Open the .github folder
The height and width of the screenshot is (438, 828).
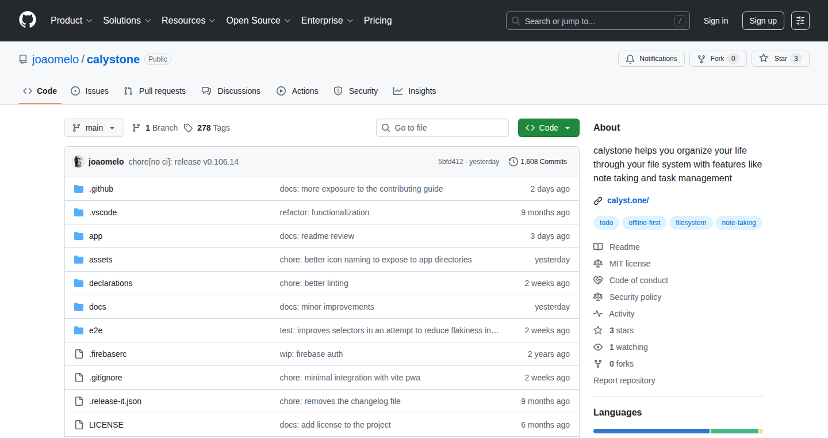101,189
